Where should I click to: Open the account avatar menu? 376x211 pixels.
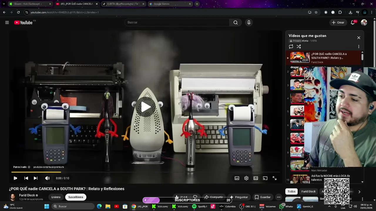[364, 23]
